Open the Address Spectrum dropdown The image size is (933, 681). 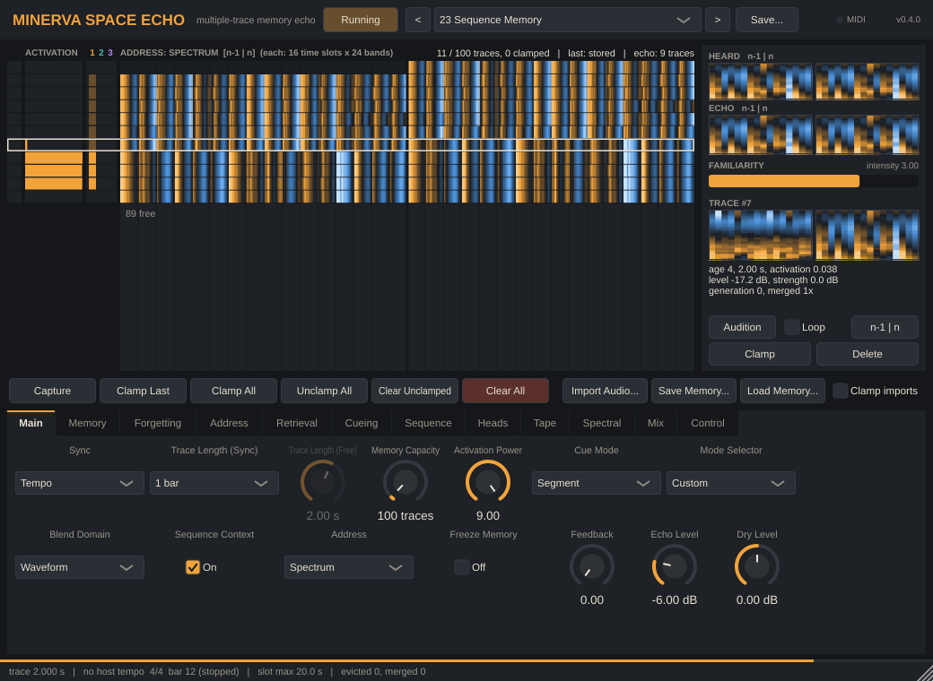click(x=349, y=567)
